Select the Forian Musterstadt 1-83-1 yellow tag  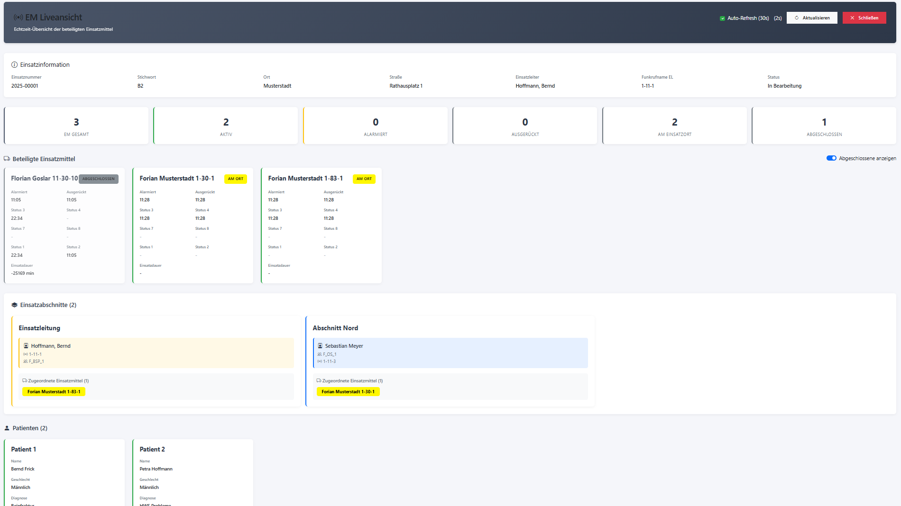pos(54,392)
